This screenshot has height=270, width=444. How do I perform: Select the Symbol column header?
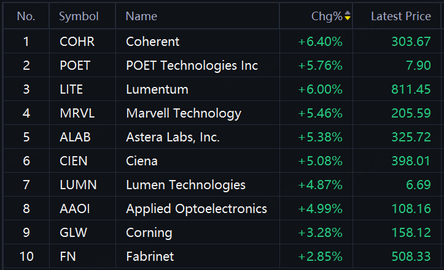point(79,16)
